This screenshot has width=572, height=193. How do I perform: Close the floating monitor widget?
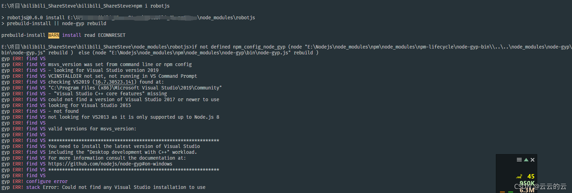click(x=533, y=160)
